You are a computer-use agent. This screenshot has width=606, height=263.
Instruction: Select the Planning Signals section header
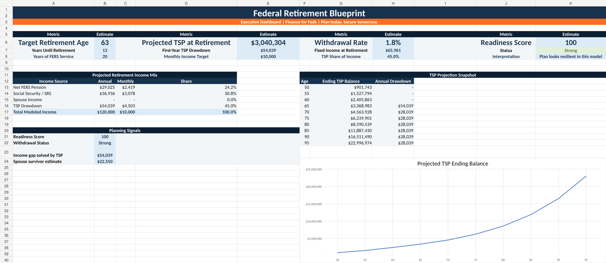coord(156,130)
